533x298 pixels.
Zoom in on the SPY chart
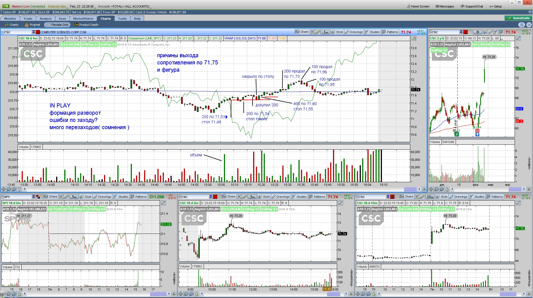pos(9,294)
